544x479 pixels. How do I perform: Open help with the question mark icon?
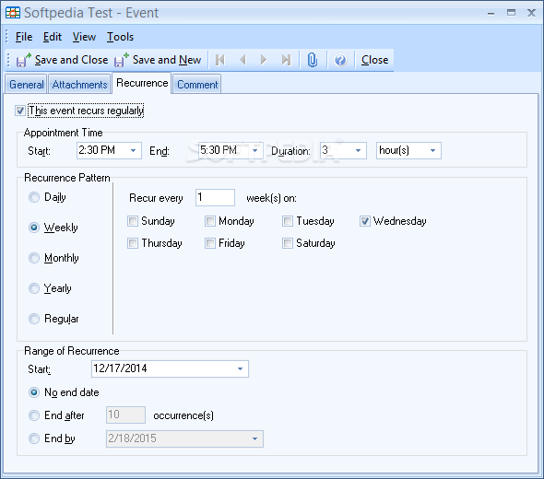click(340, 60)
